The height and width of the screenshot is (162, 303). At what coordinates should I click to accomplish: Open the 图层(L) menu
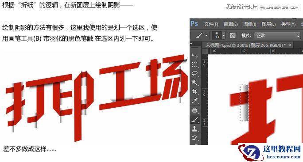268,24
